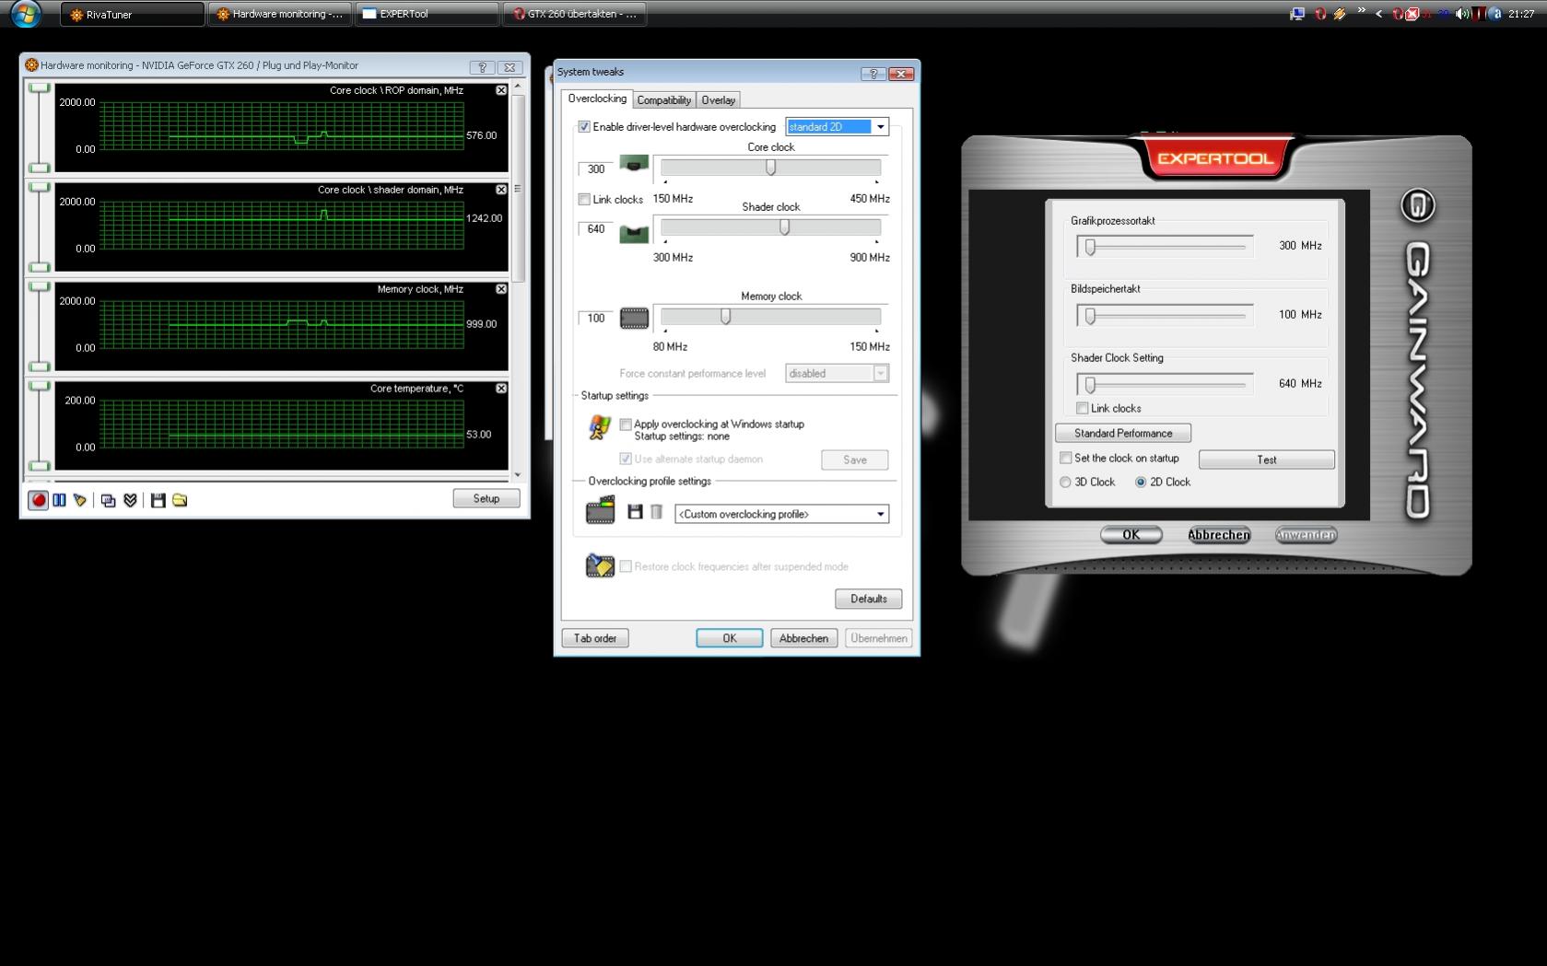The width and height of the screenshot is (1547, 966).
Task: Switch to the Overlay tab
Action: [718, 100]
